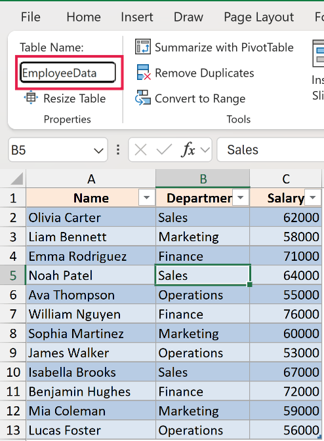The image size is (324, 441).
Task: Click Marketing cell in Mia Coleman's row
Action: coord(203,411)
